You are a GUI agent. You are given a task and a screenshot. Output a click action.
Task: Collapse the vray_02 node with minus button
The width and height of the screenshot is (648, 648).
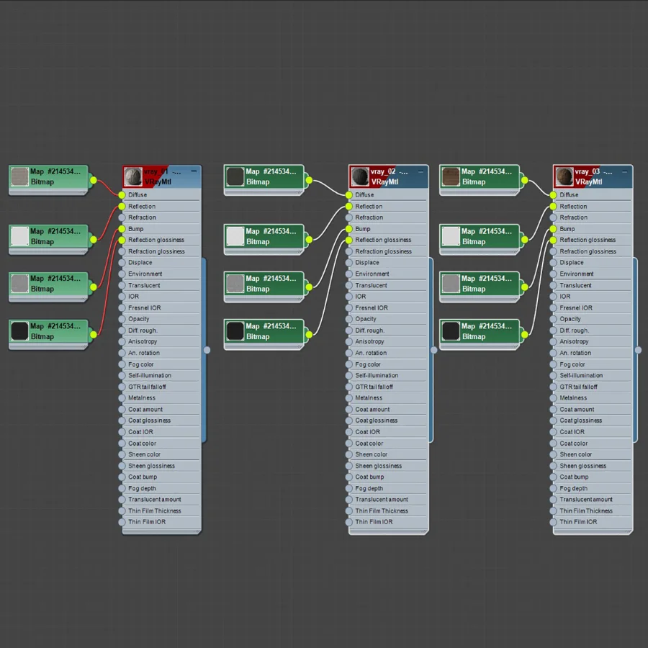(420, 171)
